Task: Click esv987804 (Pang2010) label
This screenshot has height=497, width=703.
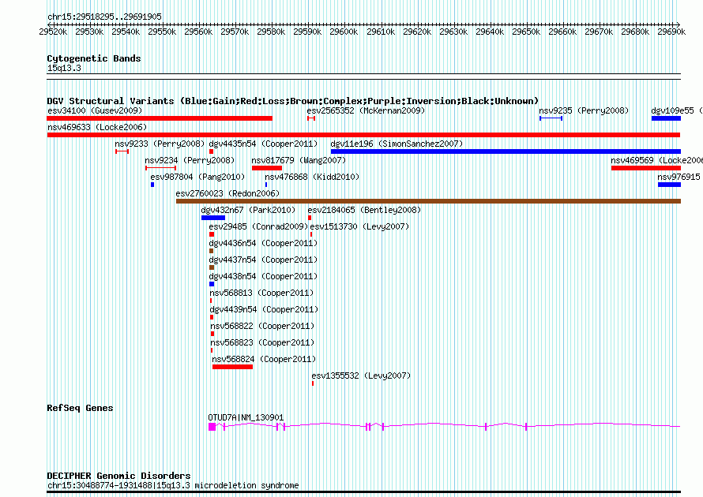Action: pyautogui.click(x=197, y=177)
